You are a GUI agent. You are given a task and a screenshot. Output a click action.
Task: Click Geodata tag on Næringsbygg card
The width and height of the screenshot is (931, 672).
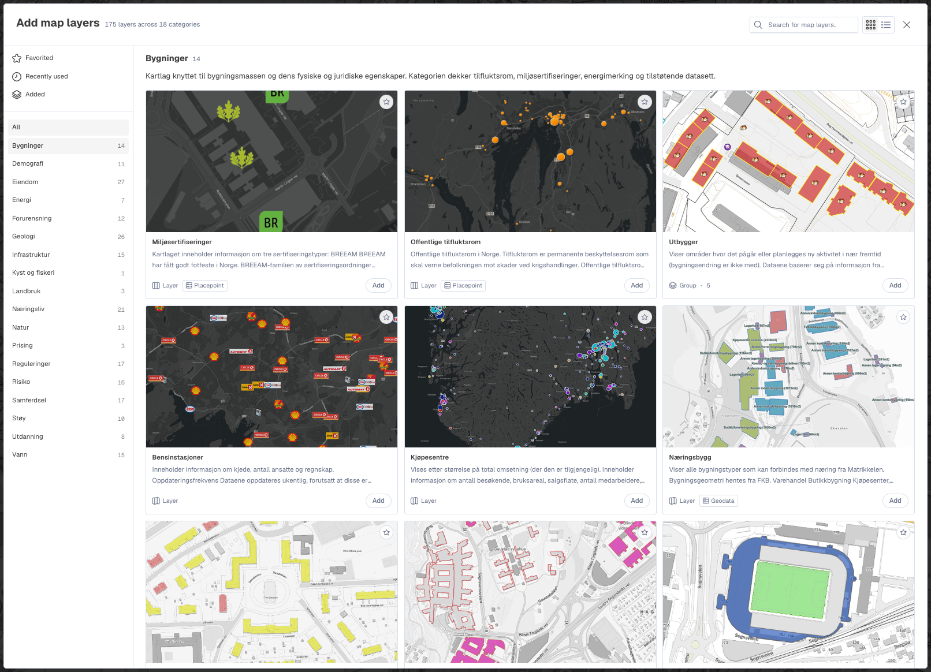tap(718, 501)
